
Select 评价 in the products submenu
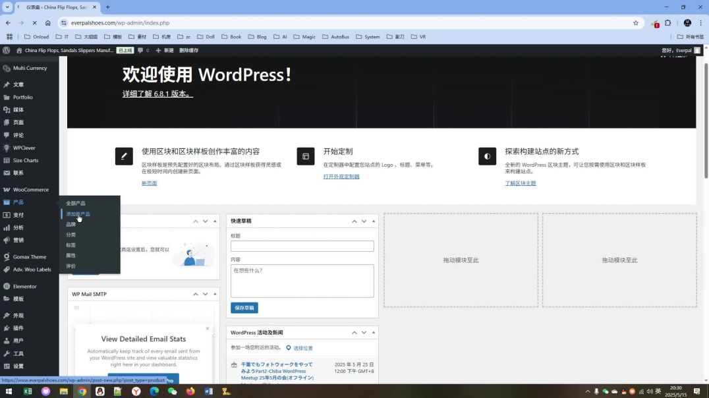point(71,266)
